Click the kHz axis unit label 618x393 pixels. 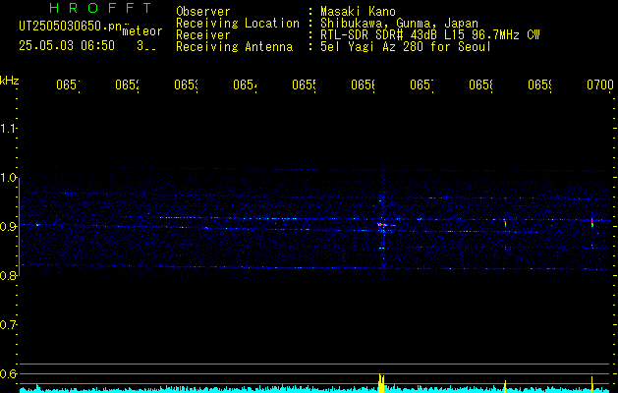[9, 81]
